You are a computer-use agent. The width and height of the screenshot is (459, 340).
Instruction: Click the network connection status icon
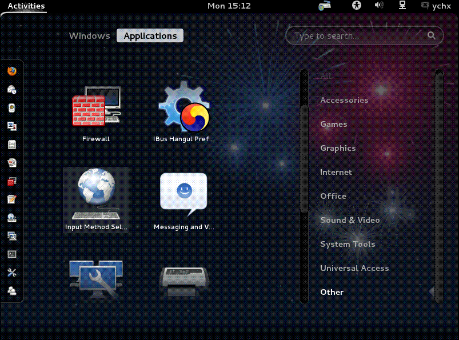point(402,6)
